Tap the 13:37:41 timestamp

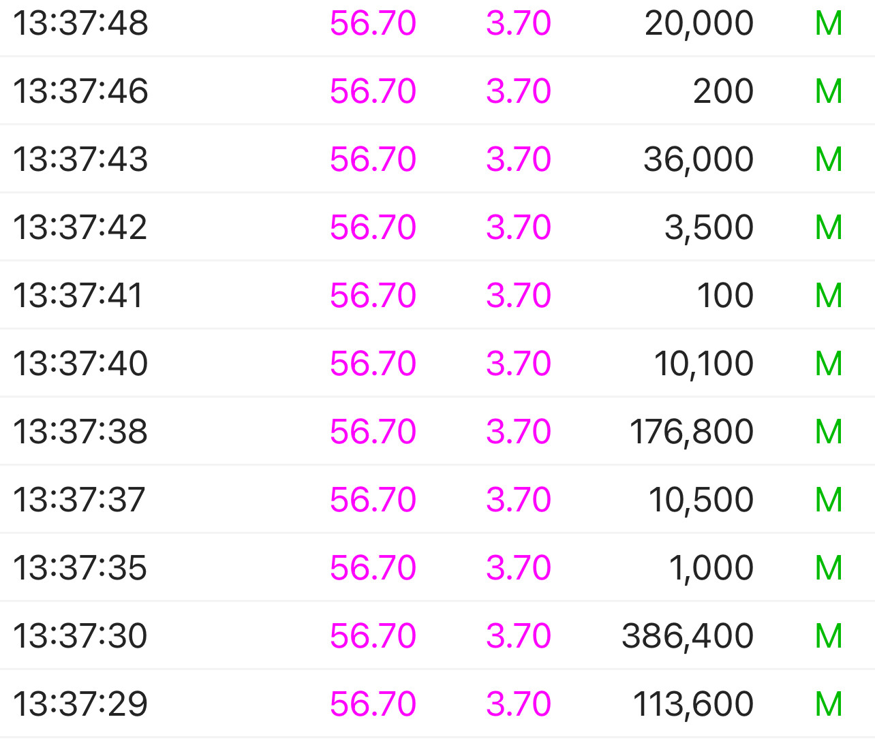pyautogui.click(x=78, y=296)
